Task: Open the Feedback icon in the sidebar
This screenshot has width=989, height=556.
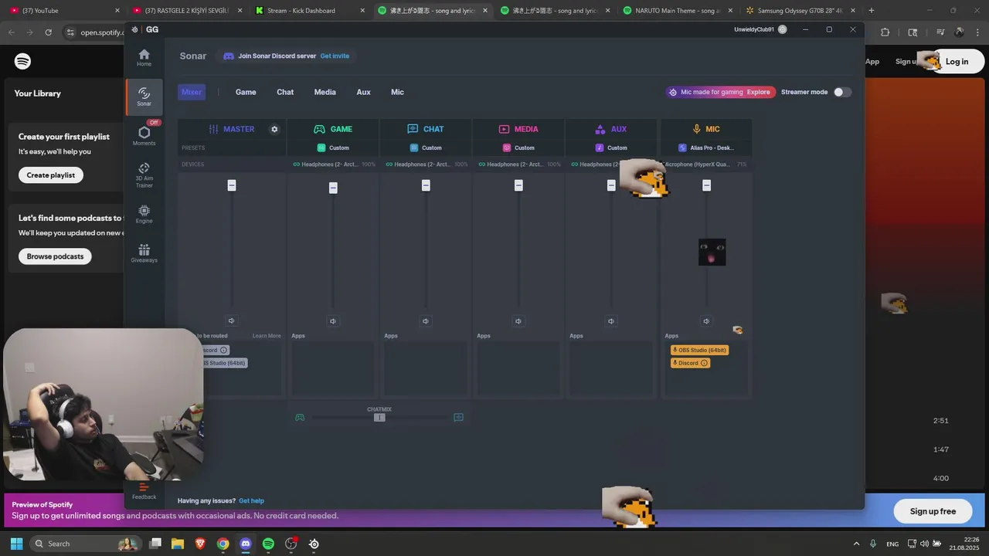Action: [144, 491]
